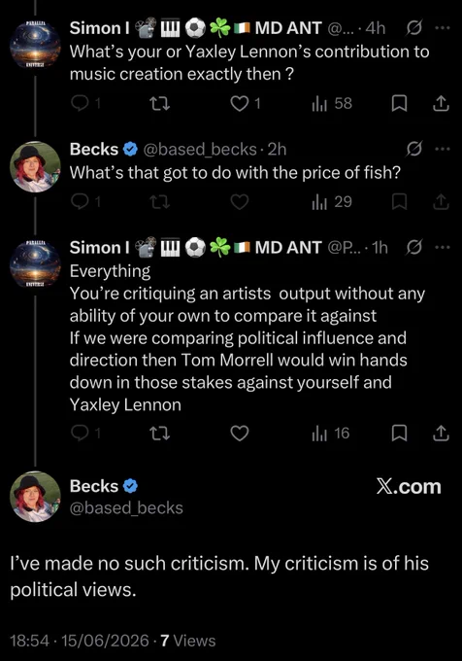This screenshot has height=661, width=462.
Task: Open more options on Simon's 1h tweet
Action: tap(443, 248)
